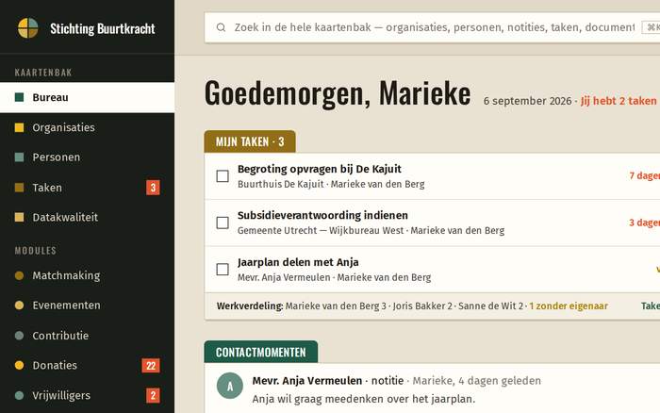Click the red badge 2 on Vrijwilligers

(153, 396)
